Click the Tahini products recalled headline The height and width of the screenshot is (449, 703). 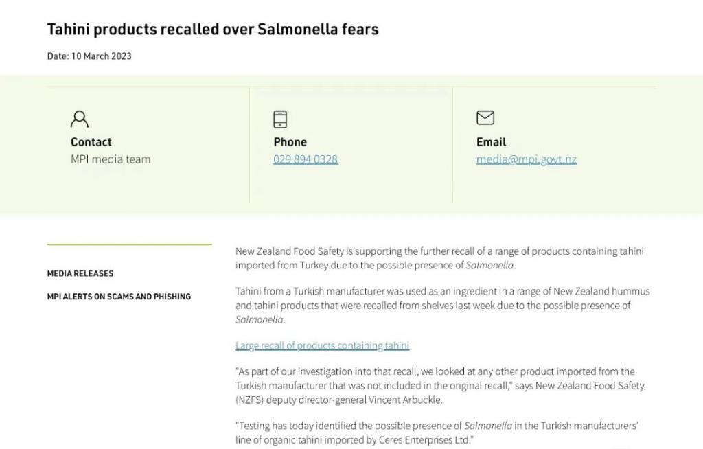pyautogui.click(x=212, y=30)
